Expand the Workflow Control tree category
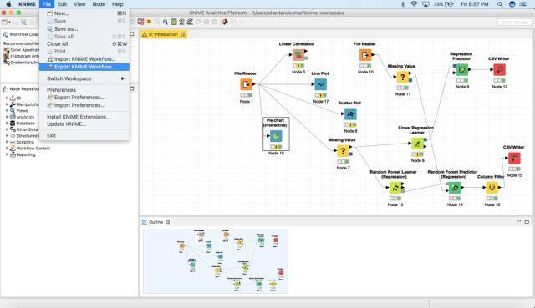The image size is (535, 308). pyautogui.click(x=7, y=149)
